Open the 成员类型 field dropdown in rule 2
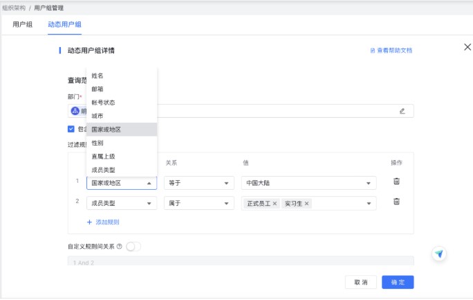The height and width of the screenshot is (300, 473). point(121,203)
